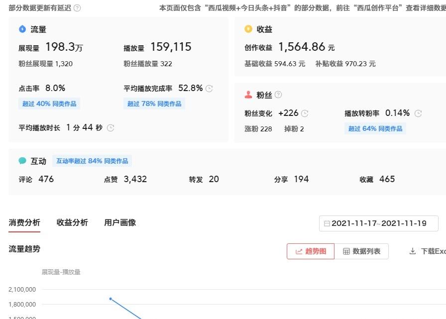Click the info icon beside 平均播放完成率 52.8%
The image size is (446, 319).
coord(209,89)
